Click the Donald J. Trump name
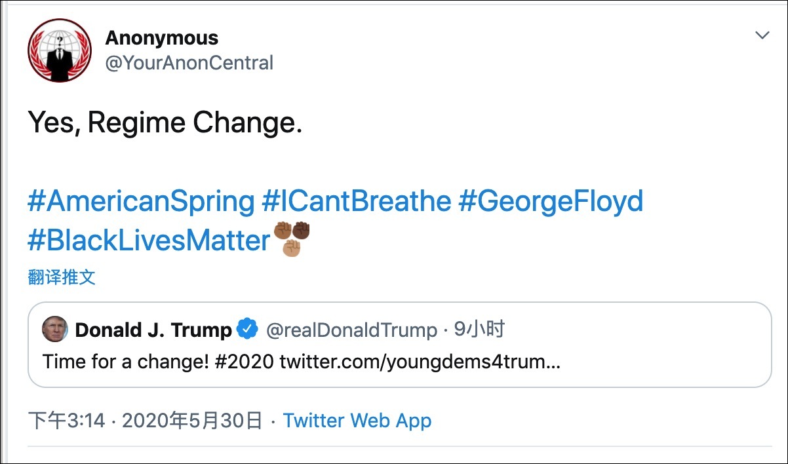The width and height of the screenshot is (788, 464). 153,330
